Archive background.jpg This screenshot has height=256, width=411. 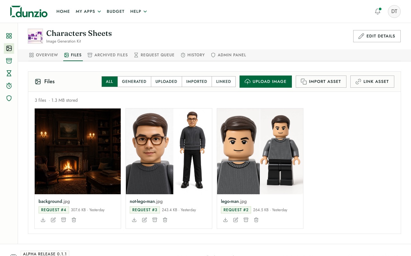(x=64, y=220)
